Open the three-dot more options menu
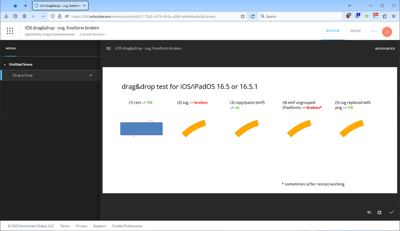The height and width of the screenshot is (231, 400). coord(373,31)
